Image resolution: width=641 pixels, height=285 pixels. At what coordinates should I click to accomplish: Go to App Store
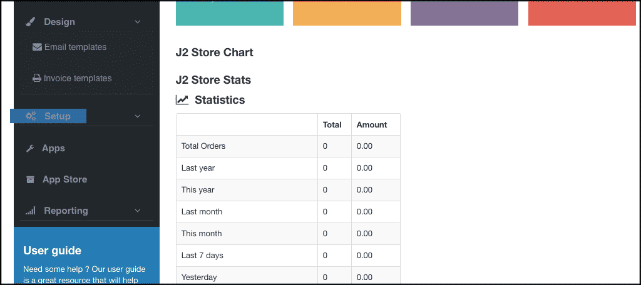[64, 179]
